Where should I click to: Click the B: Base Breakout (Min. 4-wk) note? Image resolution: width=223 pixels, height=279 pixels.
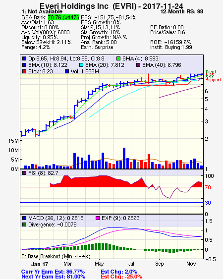tap(56, 256)
